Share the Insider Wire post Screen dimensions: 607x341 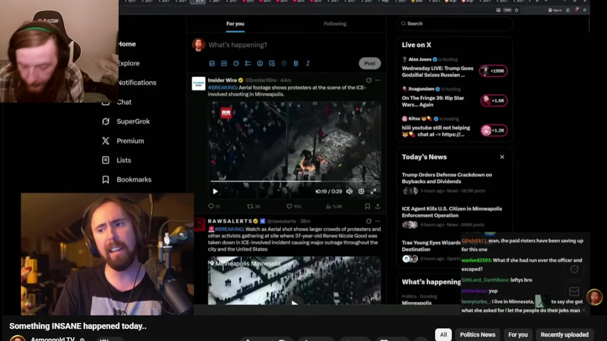point(377,206)
